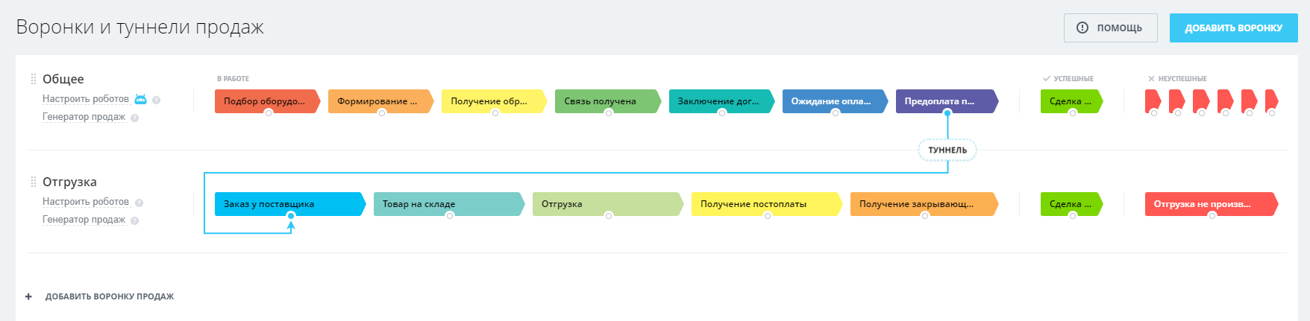
Task: Open Настроить роботов for the Общее funnel
Action: (x=86, y=99)
